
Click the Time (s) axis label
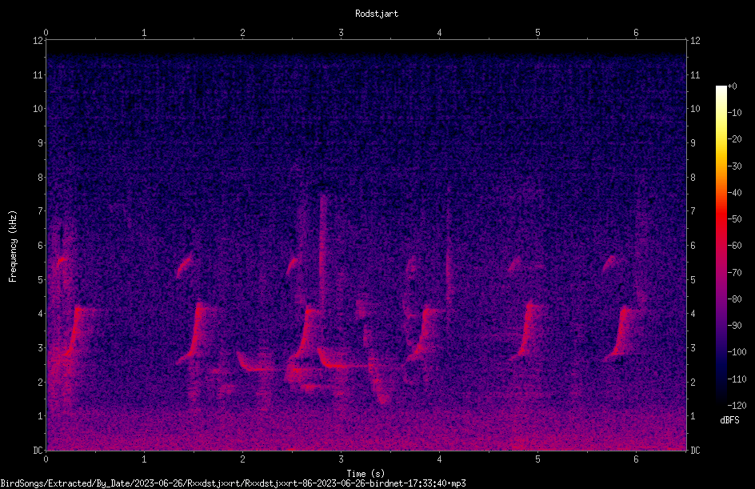366,474
